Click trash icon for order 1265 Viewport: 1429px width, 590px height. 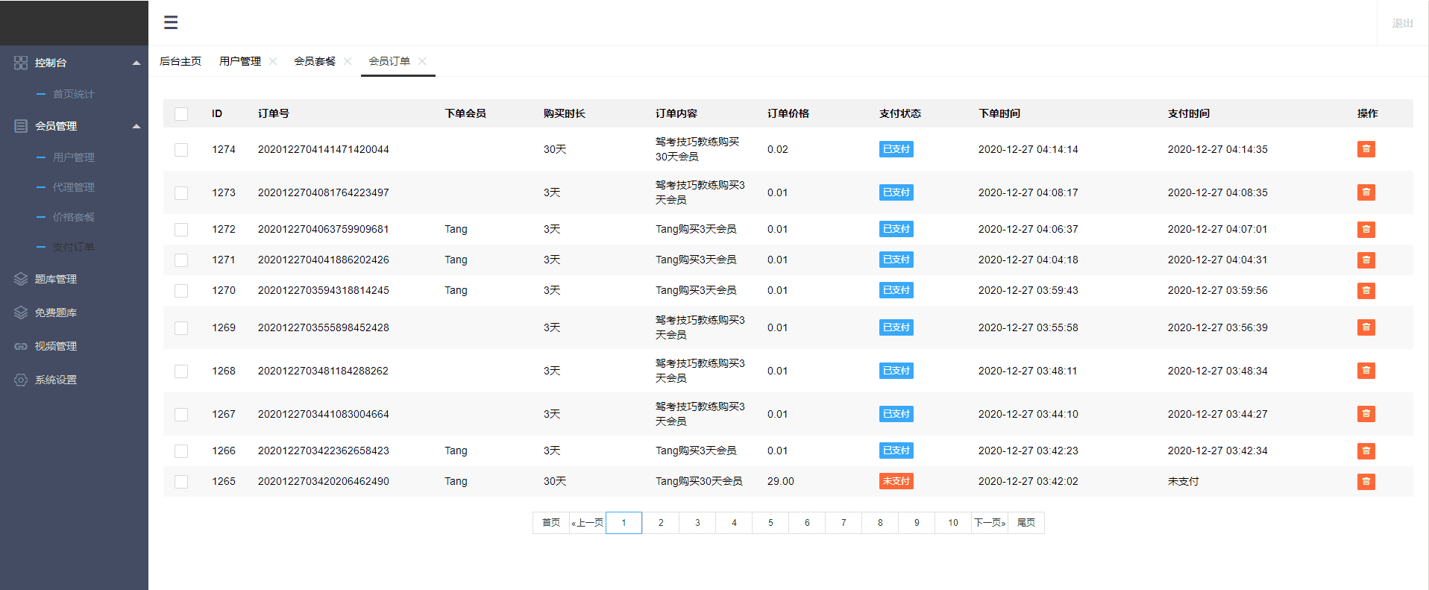click(1366, 481)
